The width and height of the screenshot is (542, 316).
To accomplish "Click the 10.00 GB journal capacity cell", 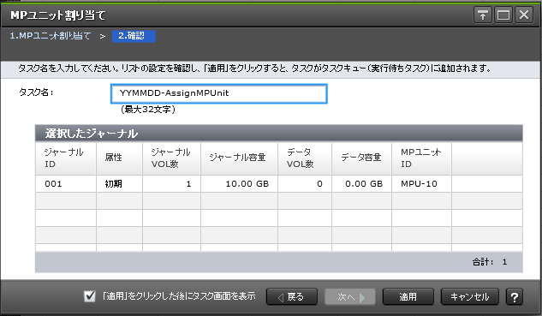I will pos(239,183).
